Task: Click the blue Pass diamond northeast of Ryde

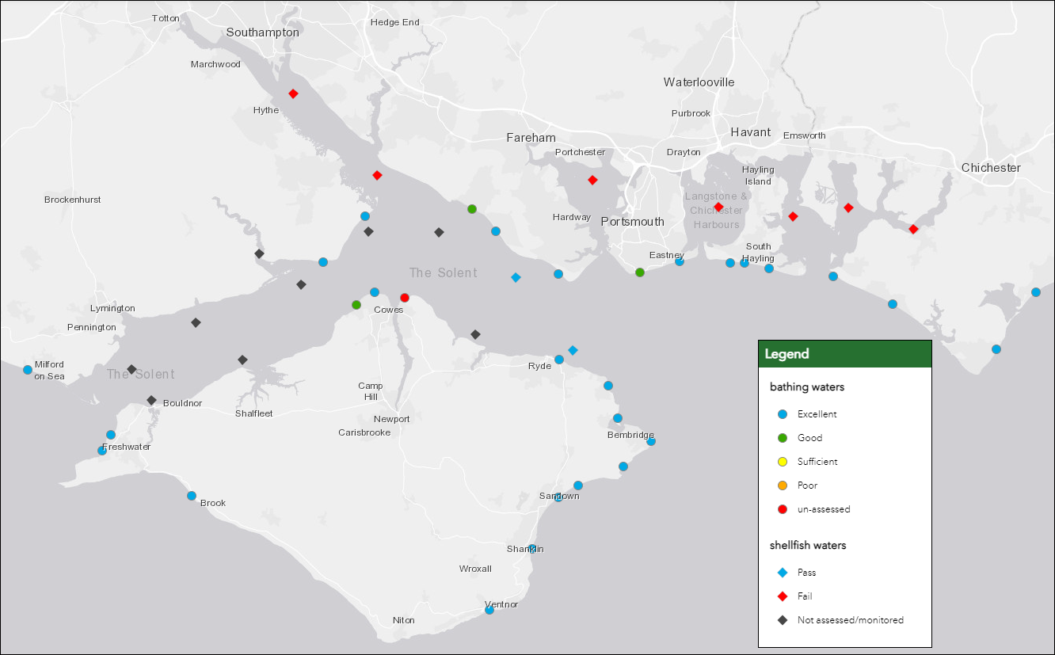Action: 573,350
